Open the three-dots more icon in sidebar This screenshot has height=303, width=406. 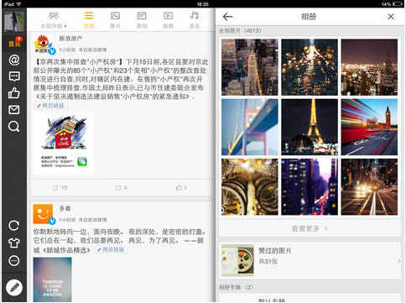click(x=14, y=261)
